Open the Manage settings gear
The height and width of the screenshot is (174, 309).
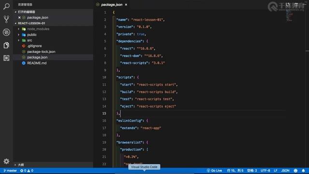click(x=6, y=161)
